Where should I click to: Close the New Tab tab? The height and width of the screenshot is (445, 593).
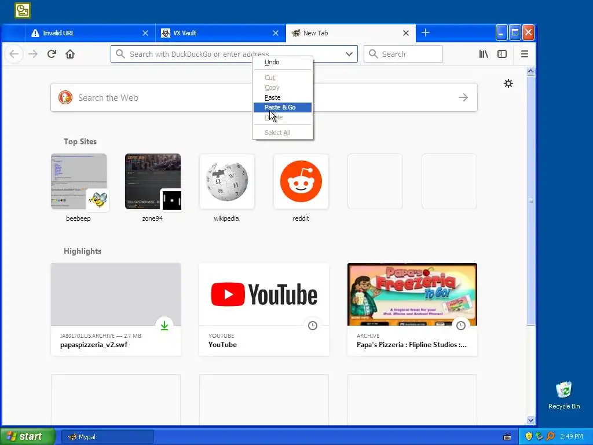(406, 33)
